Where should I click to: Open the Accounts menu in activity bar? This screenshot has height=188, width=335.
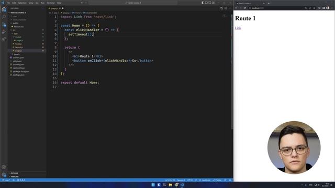coord(4,167)
